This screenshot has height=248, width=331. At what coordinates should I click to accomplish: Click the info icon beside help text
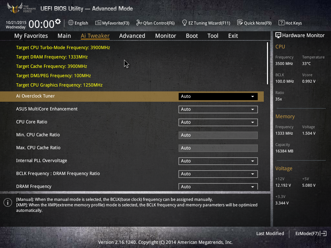point(8,203)
